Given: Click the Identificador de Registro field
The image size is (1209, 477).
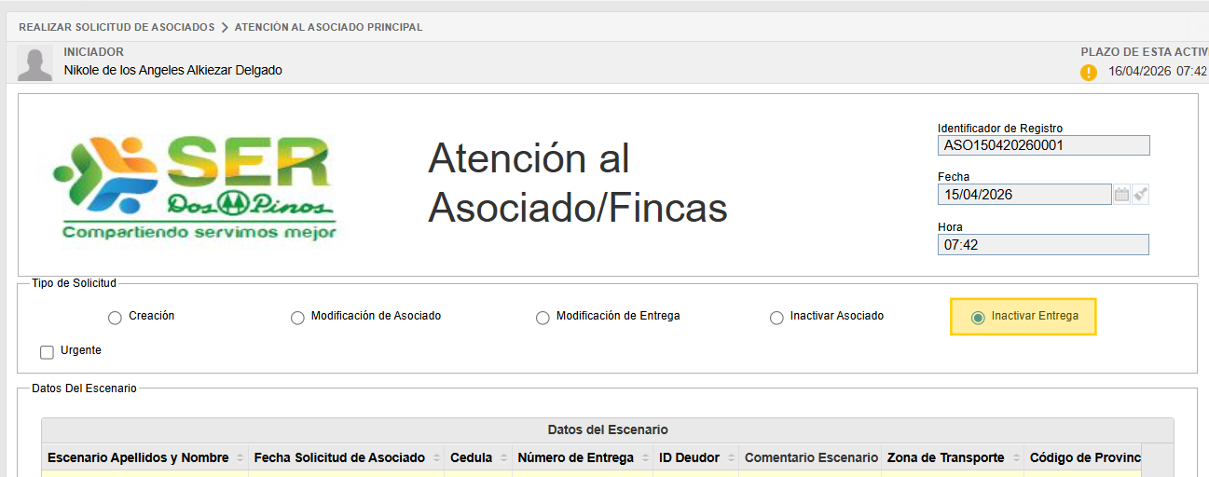Looking at the screenshot, I should point(1043,145).
